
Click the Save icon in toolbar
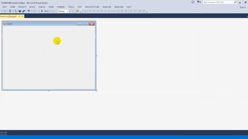point(20,11)
